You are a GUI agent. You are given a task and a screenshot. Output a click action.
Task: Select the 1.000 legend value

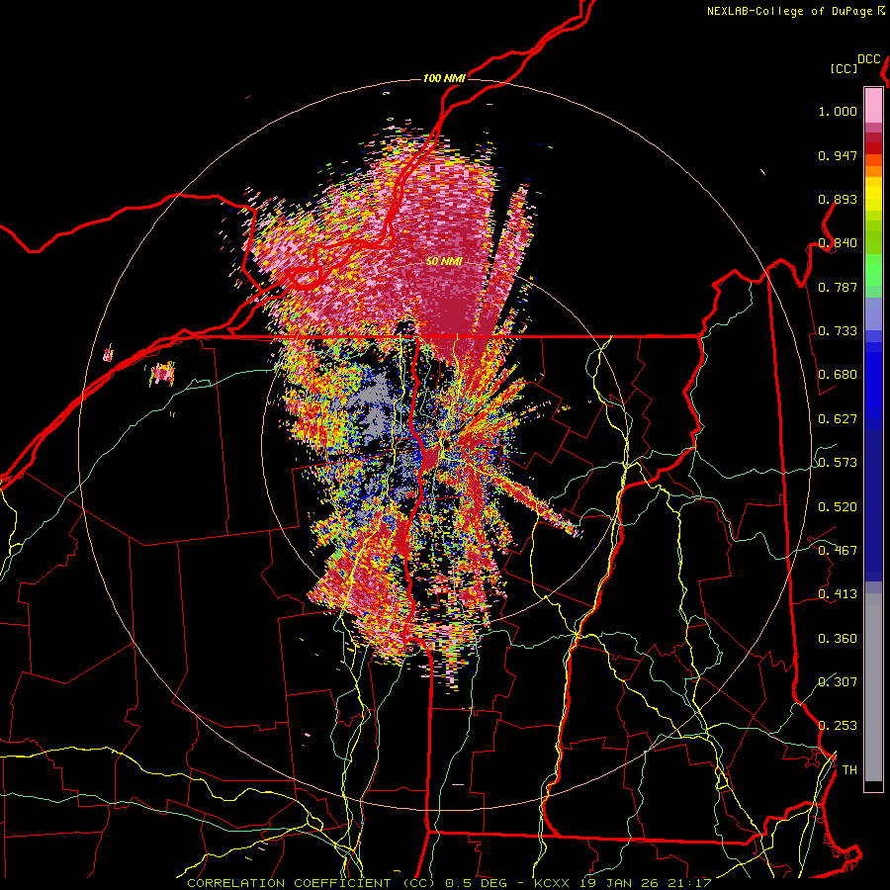click(838, 111)
